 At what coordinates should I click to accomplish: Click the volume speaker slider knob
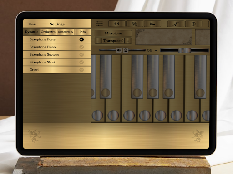point(119,50)
